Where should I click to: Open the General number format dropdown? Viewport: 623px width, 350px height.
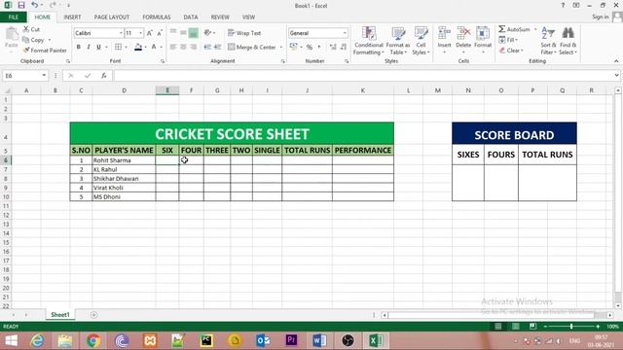[345, 33]
